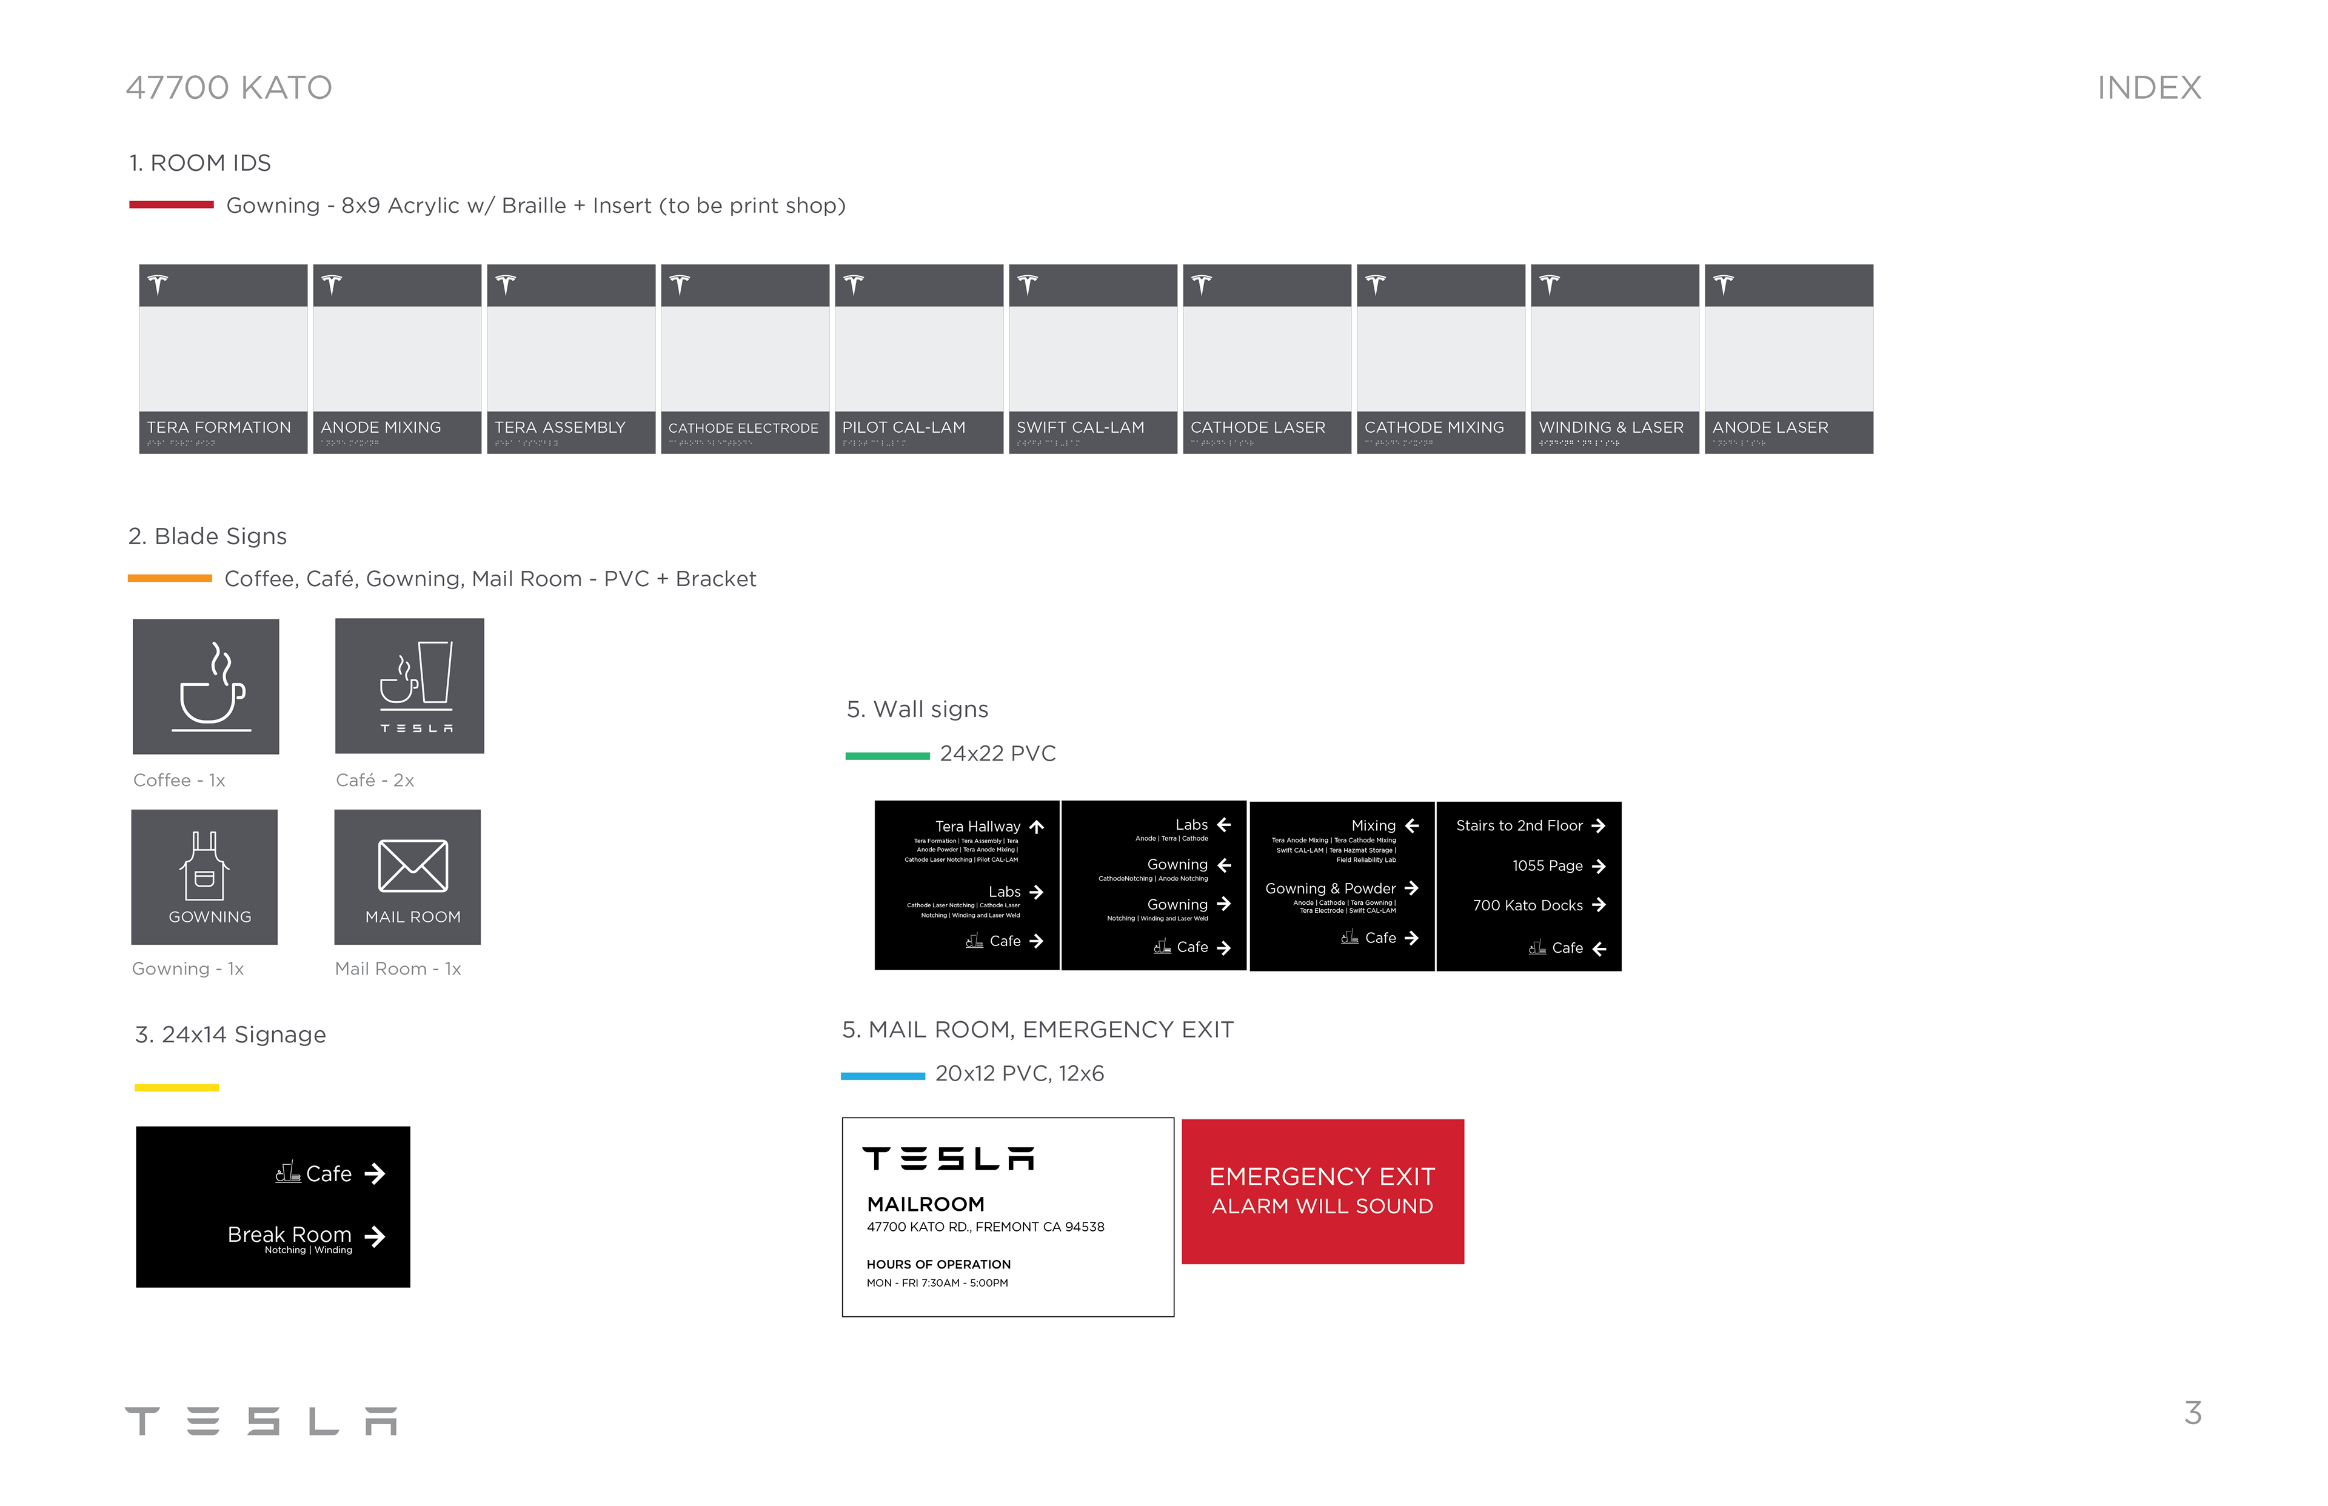Select the '20x12 PVC, 12x6' legend text

click(x=1019, y=1074)
